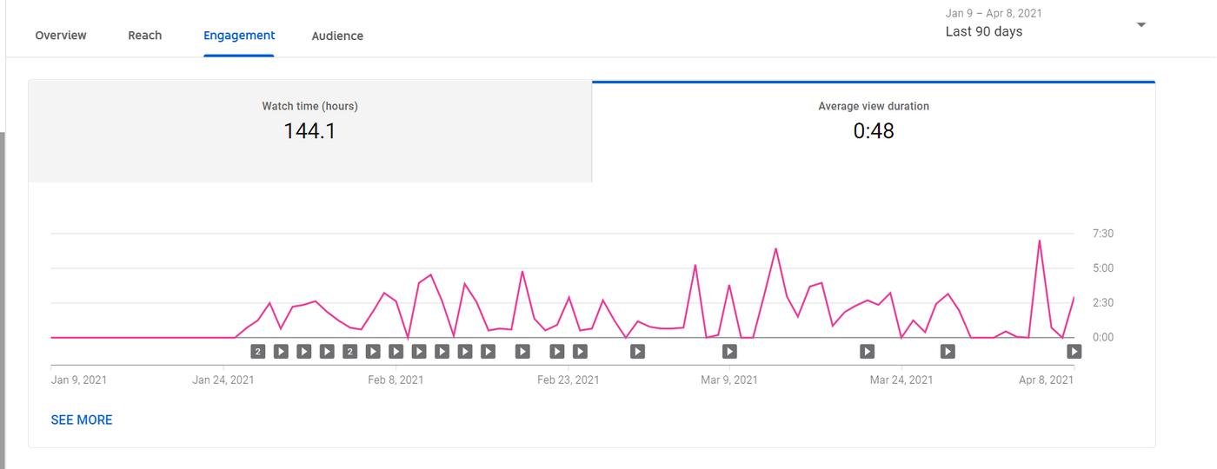Click the video marker between Mar 24 and Apr 8

tap(948, 352)
